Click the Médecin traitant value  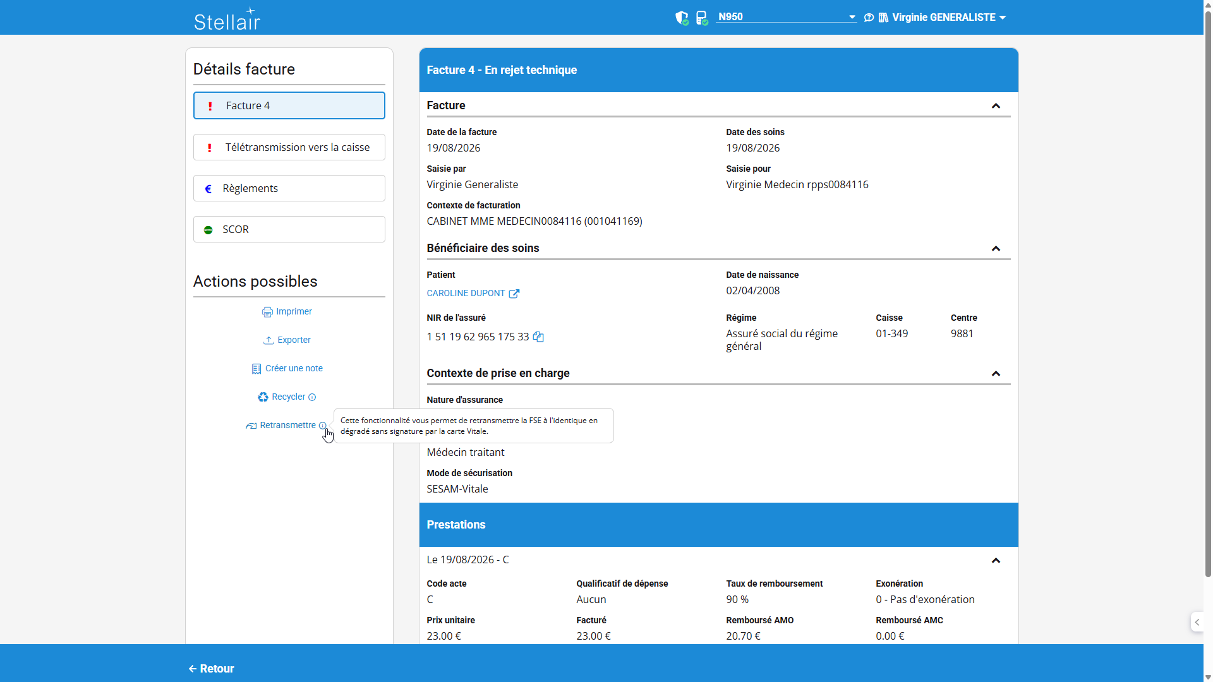(466, 452)
